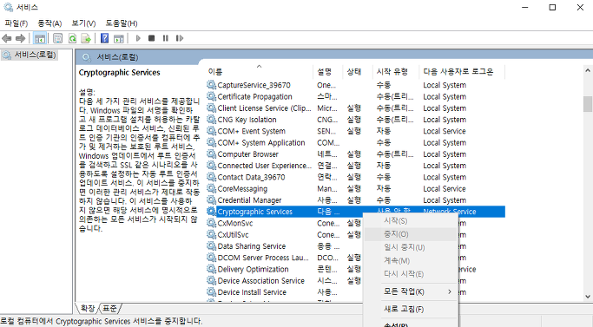Click the Back arrow toolbar icon
The height and width of the screenshot is (327, 593).
7,38
